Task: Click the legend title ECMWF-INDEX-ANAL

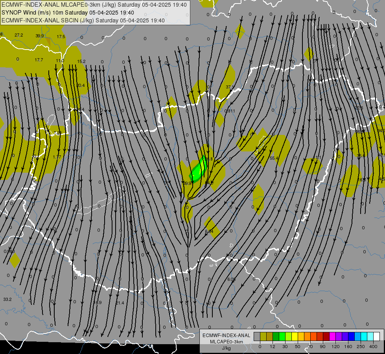Action: point(227,336)
